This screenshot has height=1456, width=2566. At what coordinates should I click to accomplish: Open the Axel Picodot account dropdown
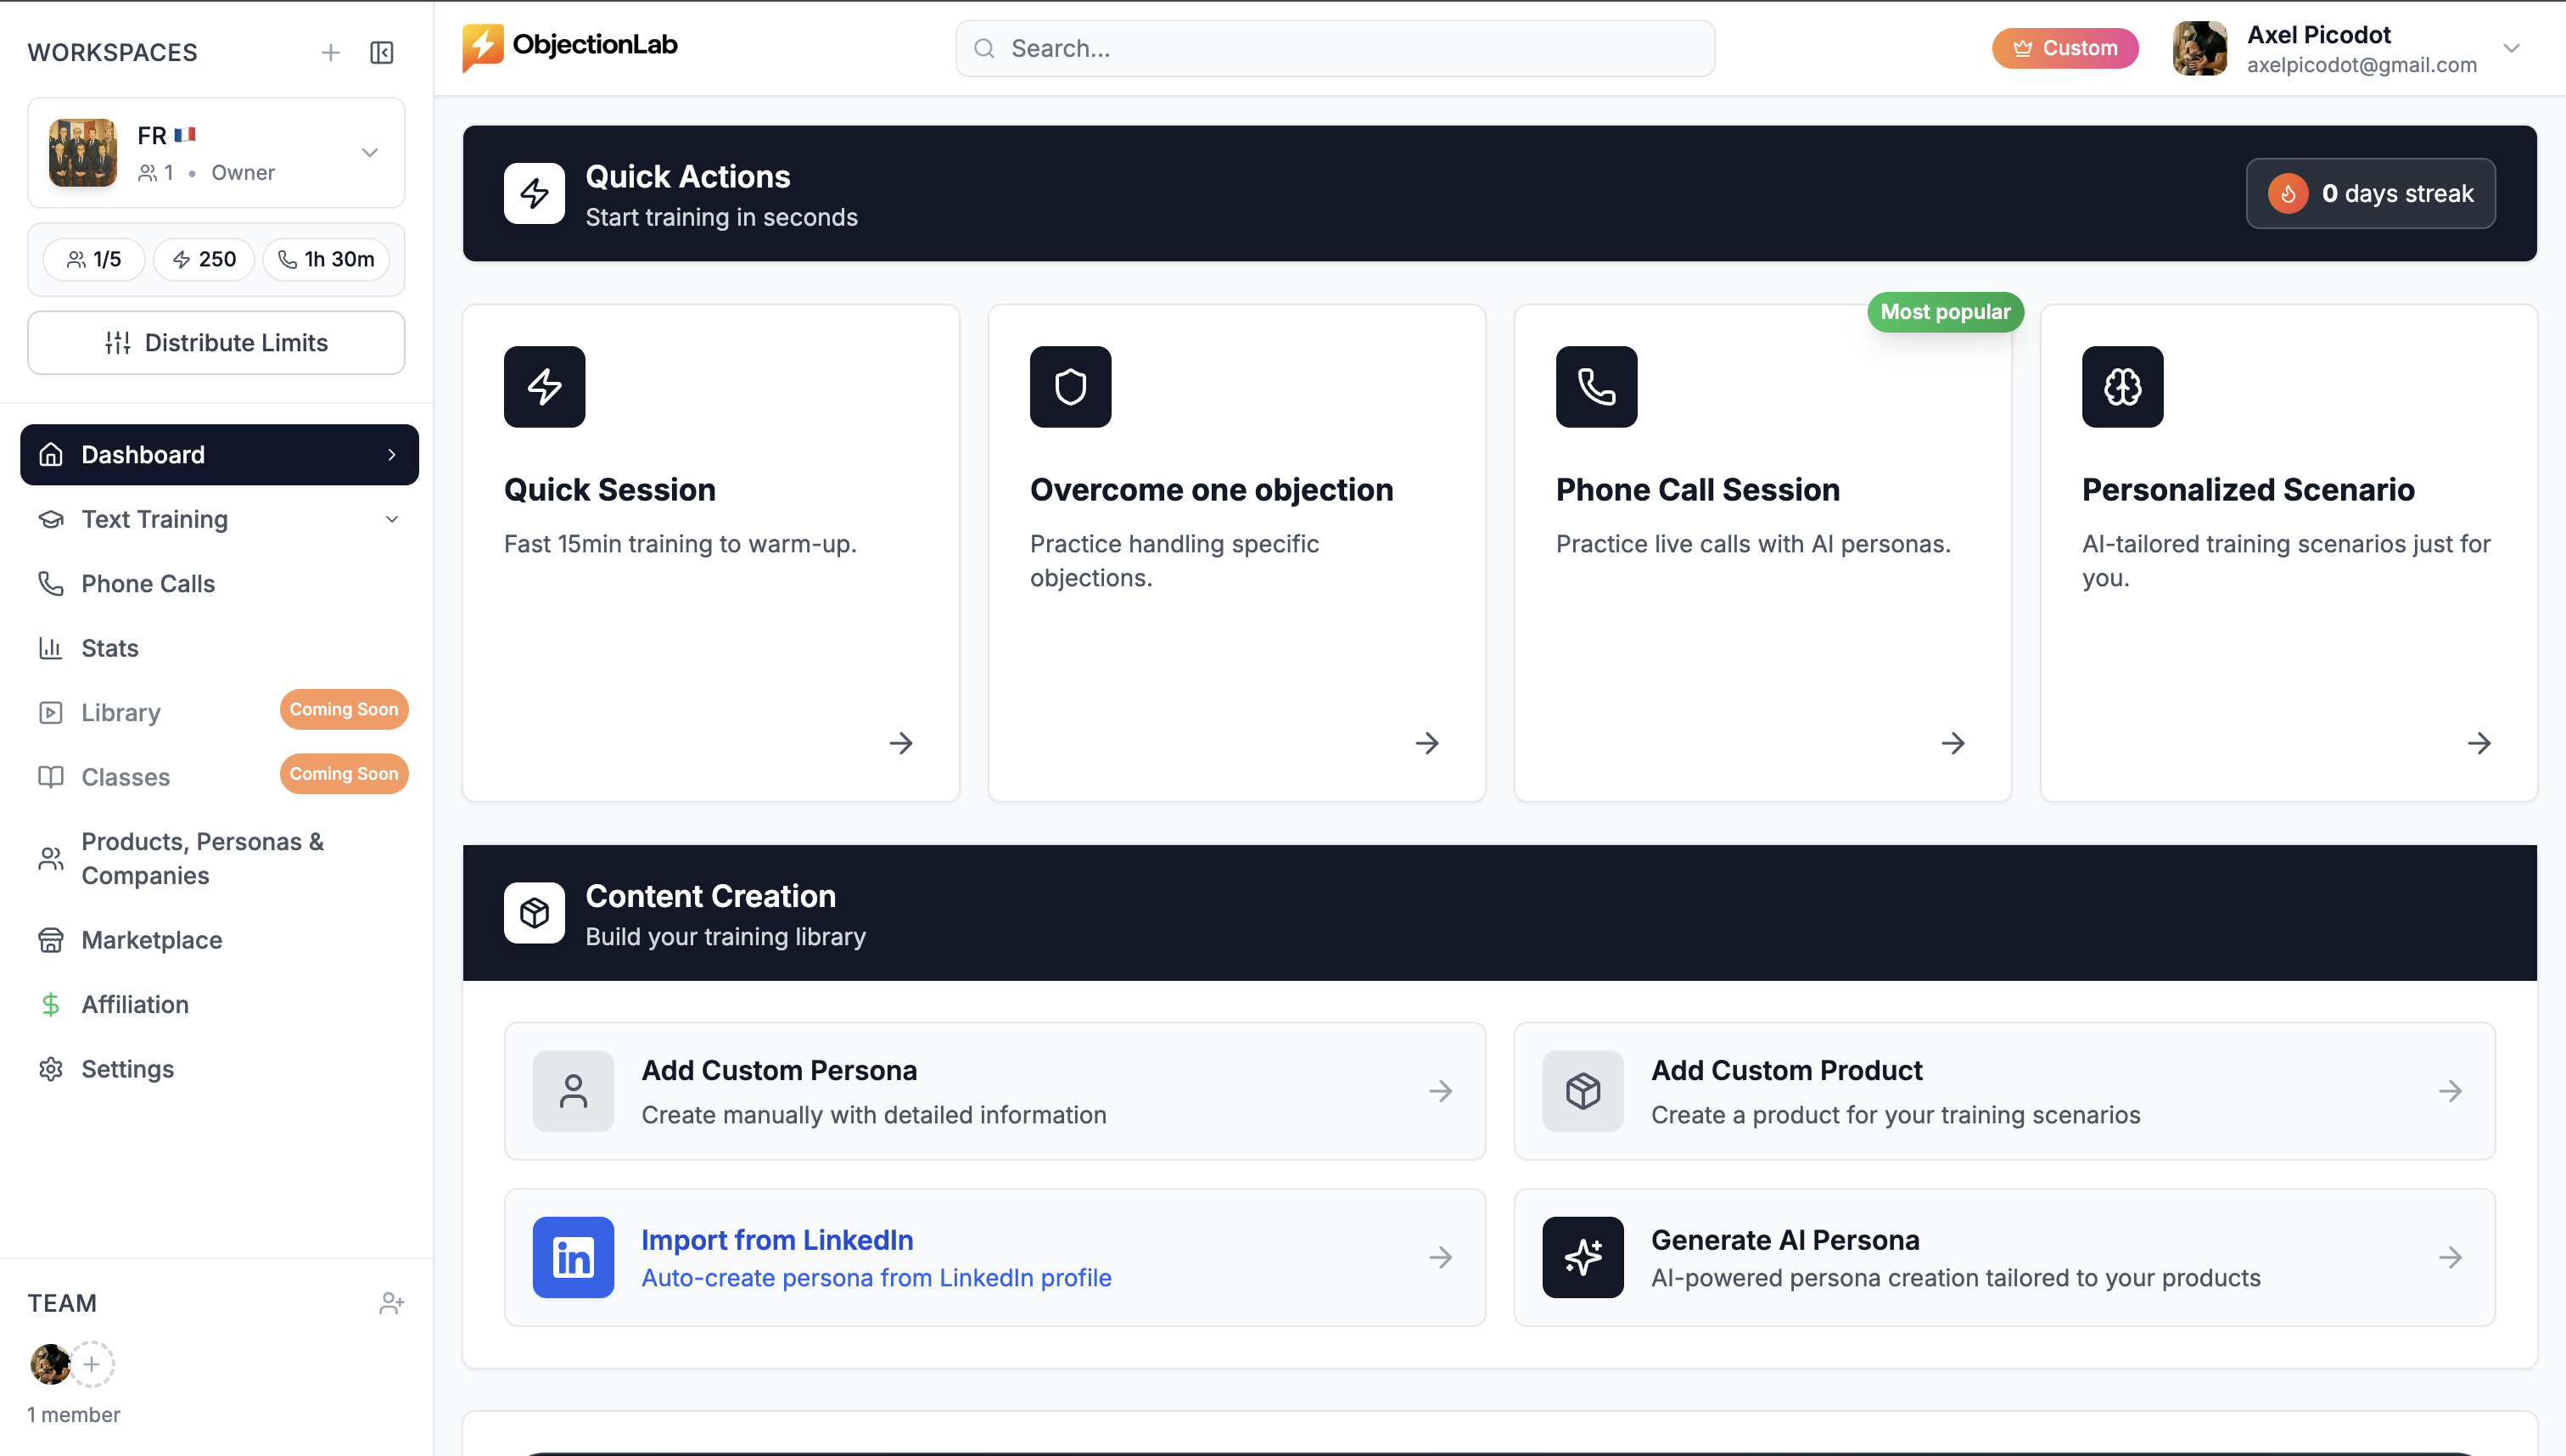click(x=2510, y=48)
